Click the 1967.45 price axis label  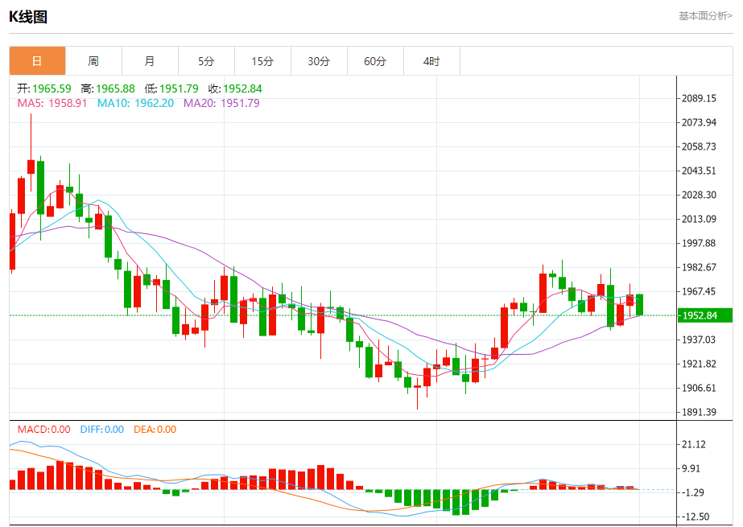(x=699, y=292)
